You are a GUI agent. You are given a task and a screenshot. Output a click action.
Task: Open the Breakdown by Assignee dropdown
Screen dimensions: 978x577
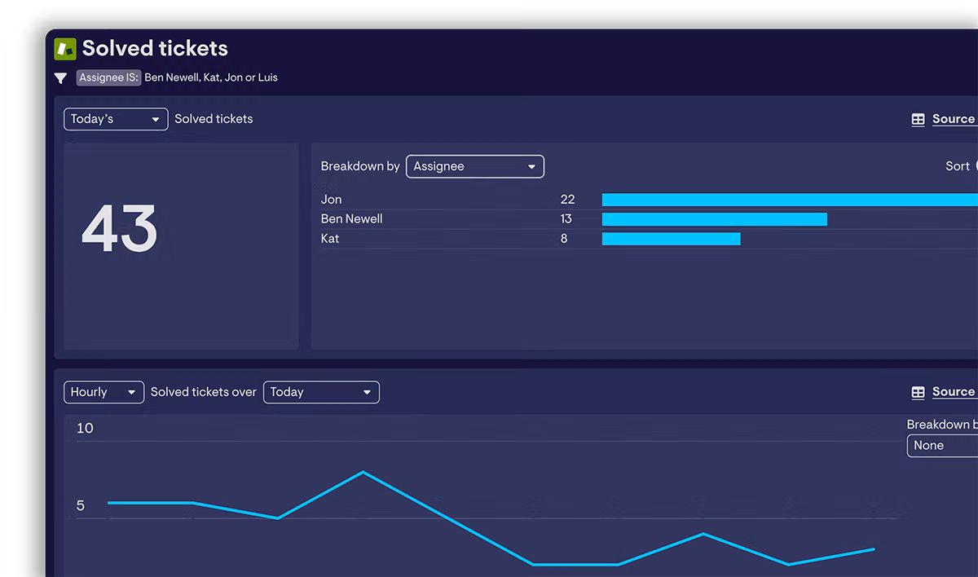click(x=474, y=166)
